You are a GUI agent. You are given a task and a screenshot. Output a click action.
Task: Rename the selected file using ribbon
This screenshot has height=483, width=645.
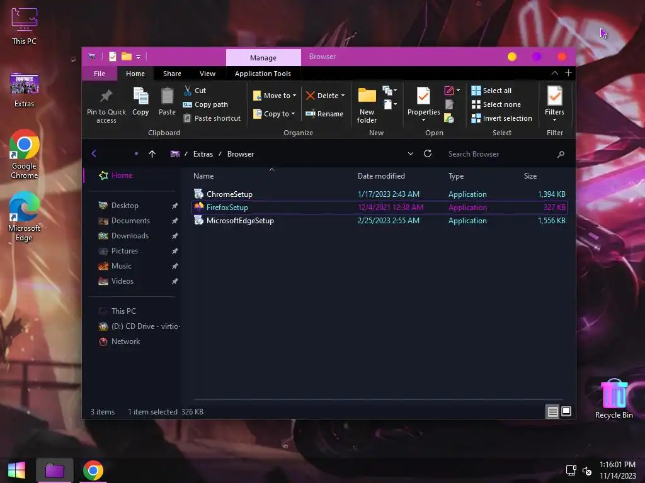[x=324, y=114]
